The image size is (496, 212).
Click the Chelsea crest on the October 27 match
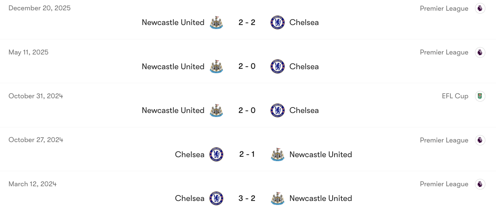click(216, 155)
